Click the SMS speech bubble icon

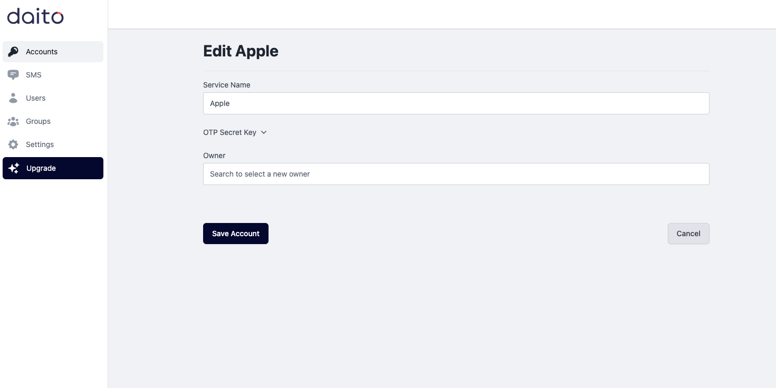13,75
